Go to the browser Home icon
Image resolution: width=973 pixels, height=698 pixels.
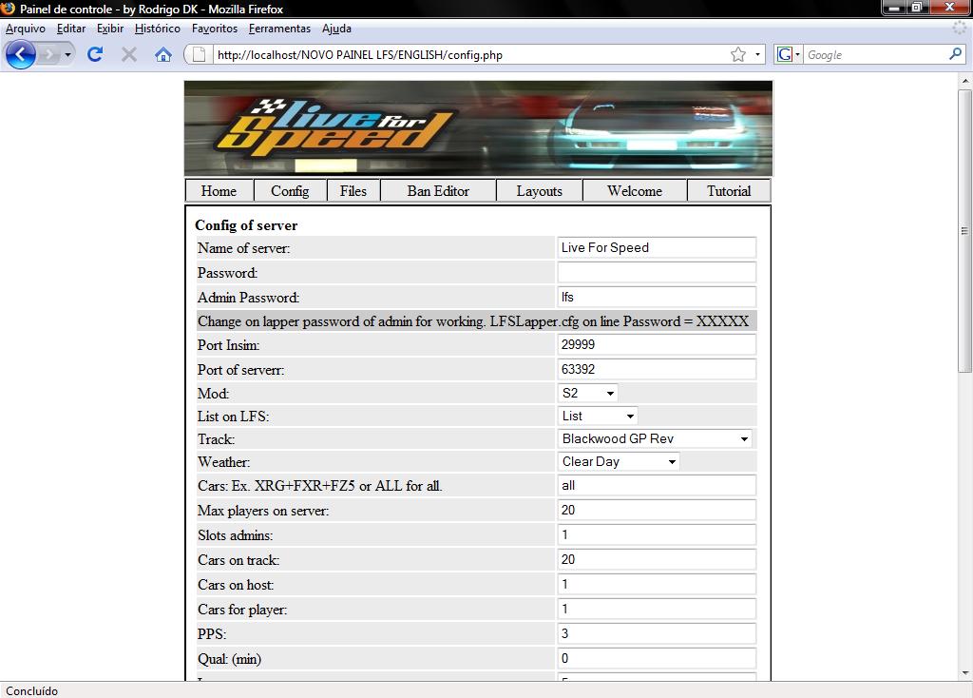coord(163,54)
